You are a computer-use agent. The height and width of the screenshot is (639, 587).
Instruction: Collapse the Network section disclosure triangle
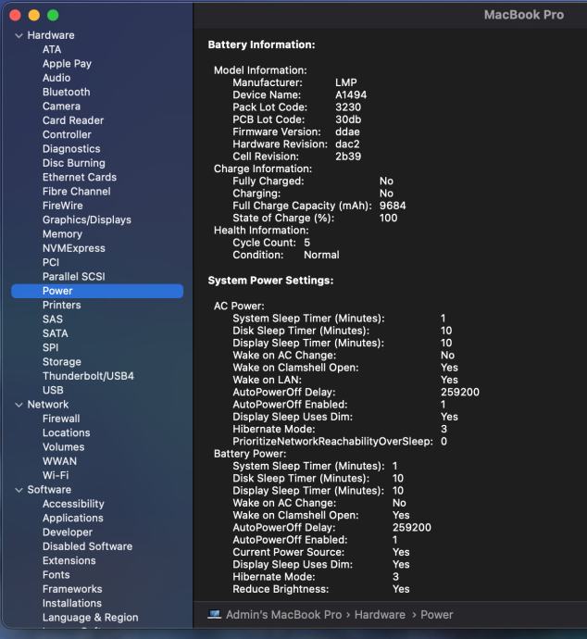[19, 405]
